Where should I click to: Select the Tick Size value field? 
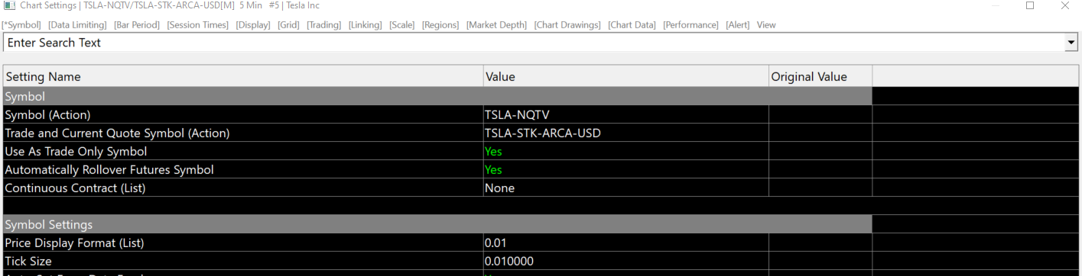(x=625, y=262)
